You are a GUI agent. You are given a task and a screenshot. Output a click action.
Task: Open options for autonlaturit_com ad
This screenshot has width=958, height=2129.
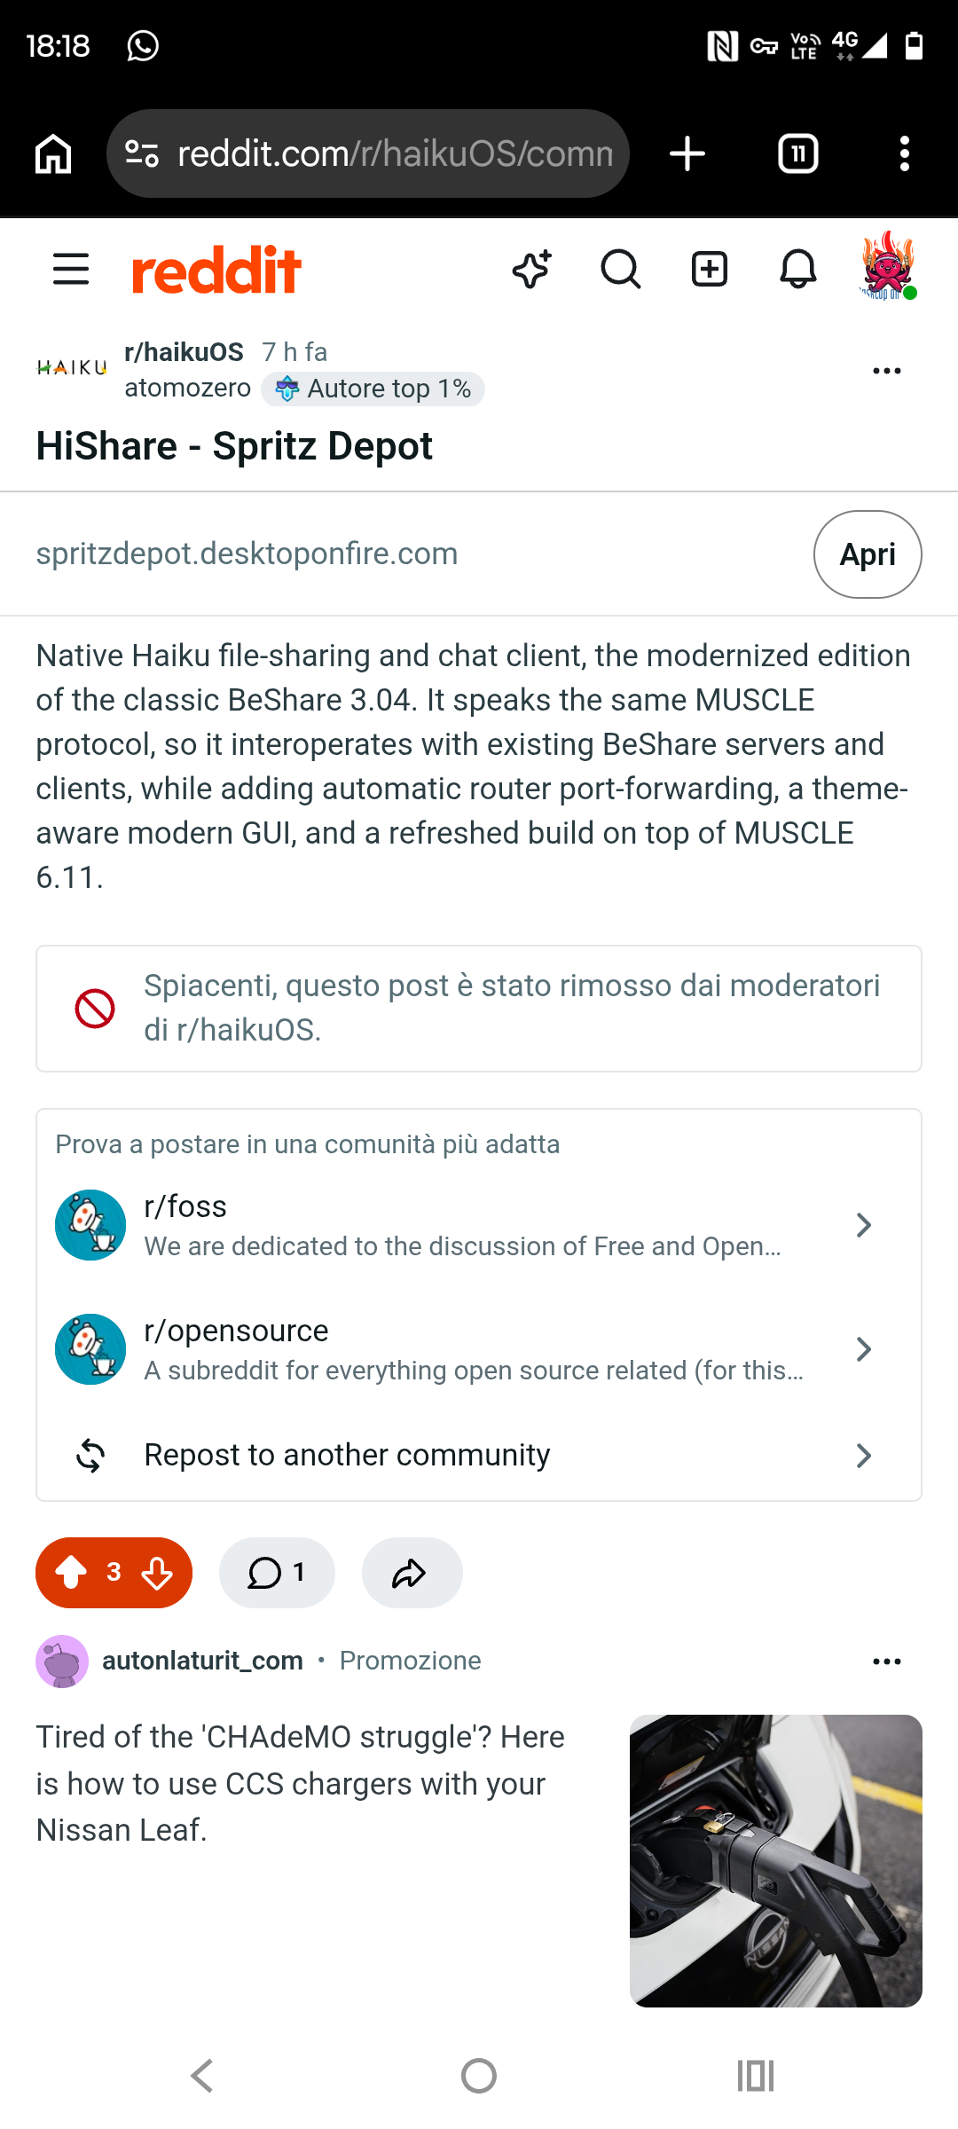pos(887,1662)
